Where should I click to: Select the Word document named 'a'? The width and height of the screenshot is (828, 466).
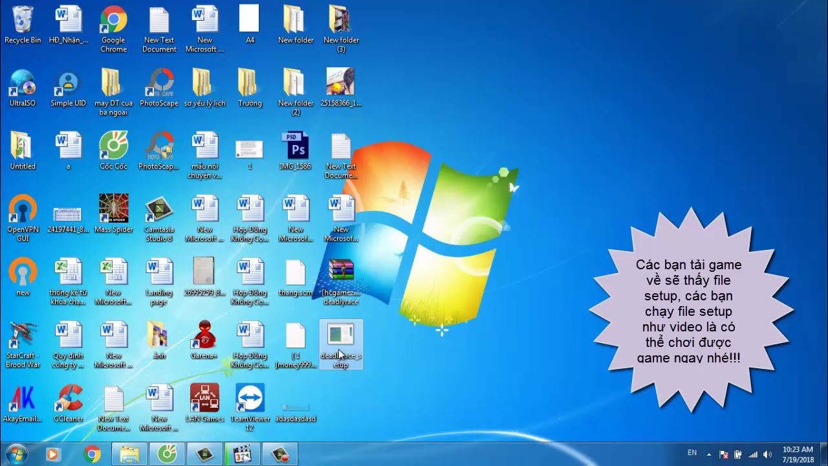68,151
